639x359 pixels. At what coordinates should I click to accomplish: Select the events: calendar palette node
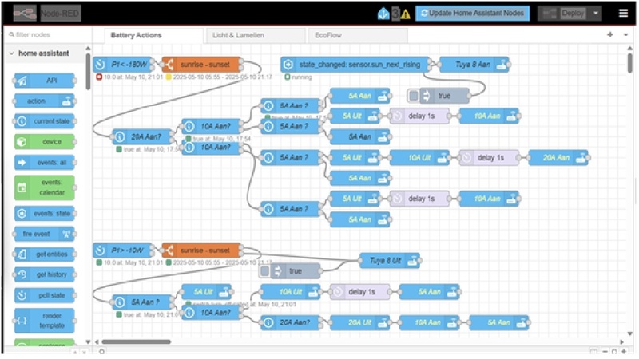pyautogui.click(x=45, y=187)
